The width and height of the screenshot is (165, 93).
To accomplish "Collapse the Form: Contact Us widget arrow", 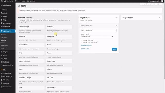I will point(116,25).
